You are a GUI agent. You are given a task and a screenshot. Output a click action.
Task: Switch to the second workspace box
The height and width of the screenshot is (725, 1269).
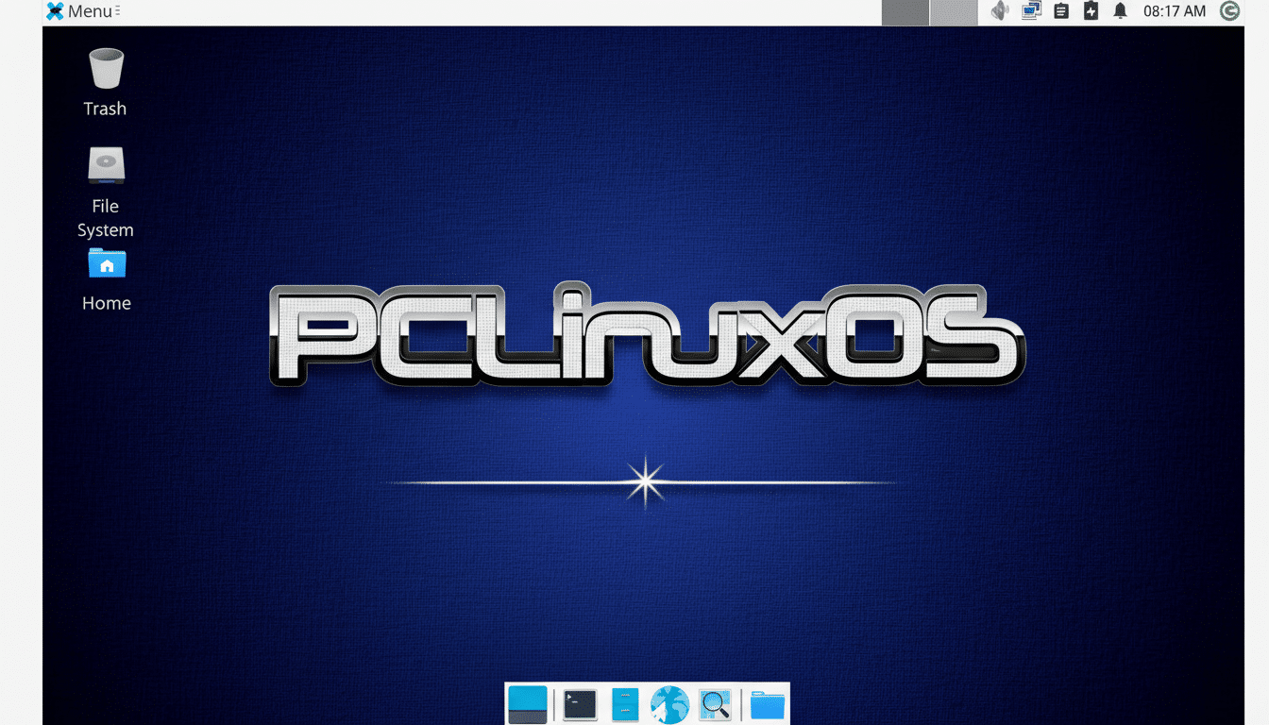tap(952, 11)
